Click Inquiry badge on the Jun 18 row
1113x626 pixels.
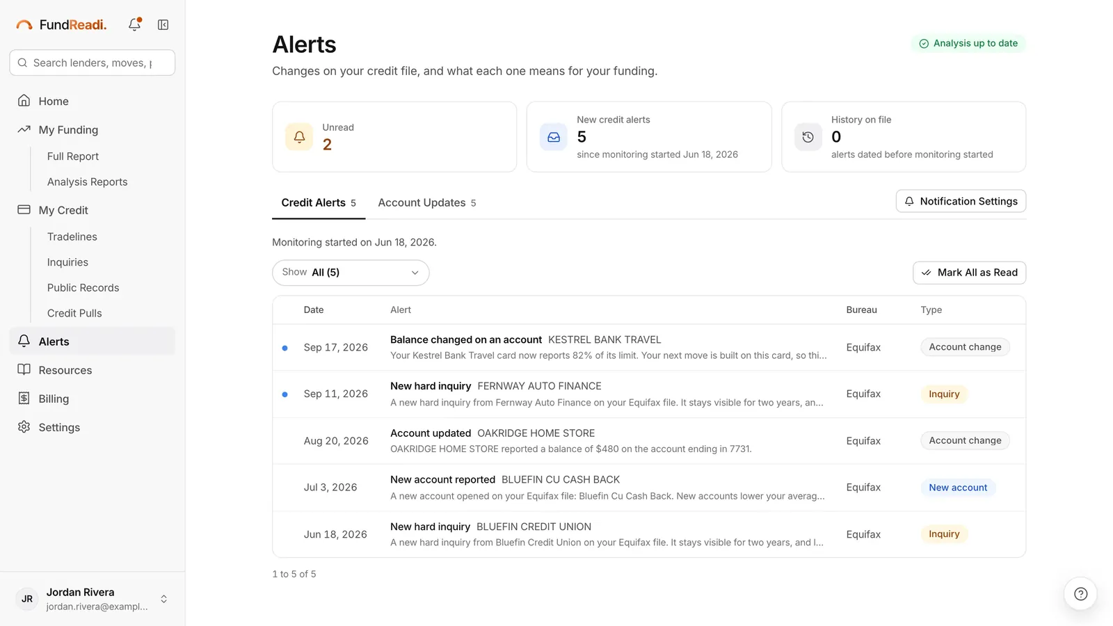click(944, 534)
